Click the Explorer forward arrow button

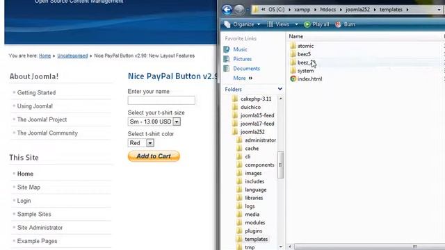[x=239, y=10]
